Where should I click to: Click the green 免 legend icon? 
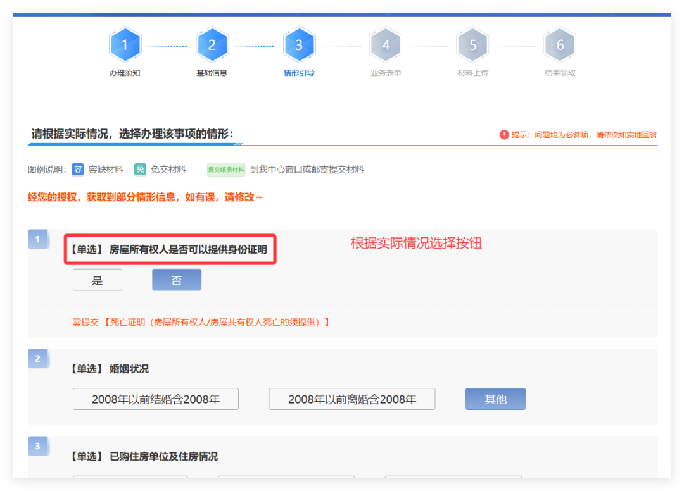tap(140, 170)
